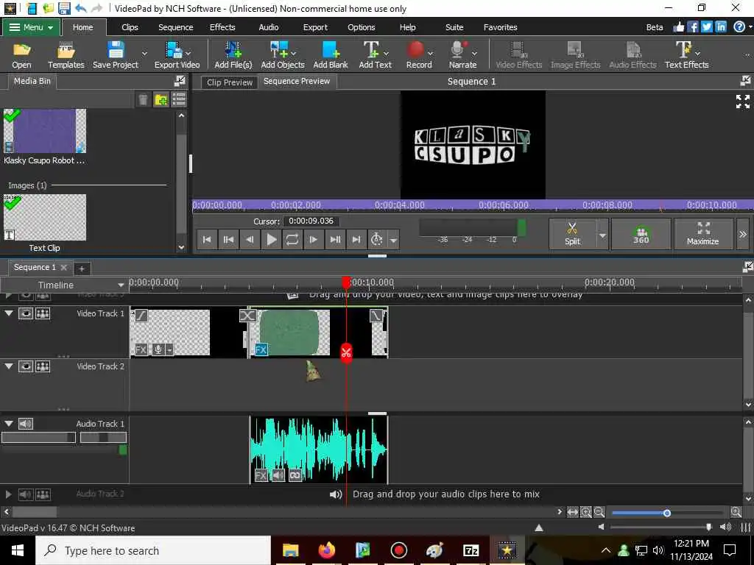
Task: Toggle group icon on Video Track 2
Action: click(43, 366)
